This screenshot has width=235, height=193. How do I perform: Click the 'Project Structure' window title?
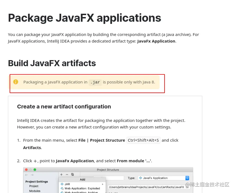(x=108, y=170)
